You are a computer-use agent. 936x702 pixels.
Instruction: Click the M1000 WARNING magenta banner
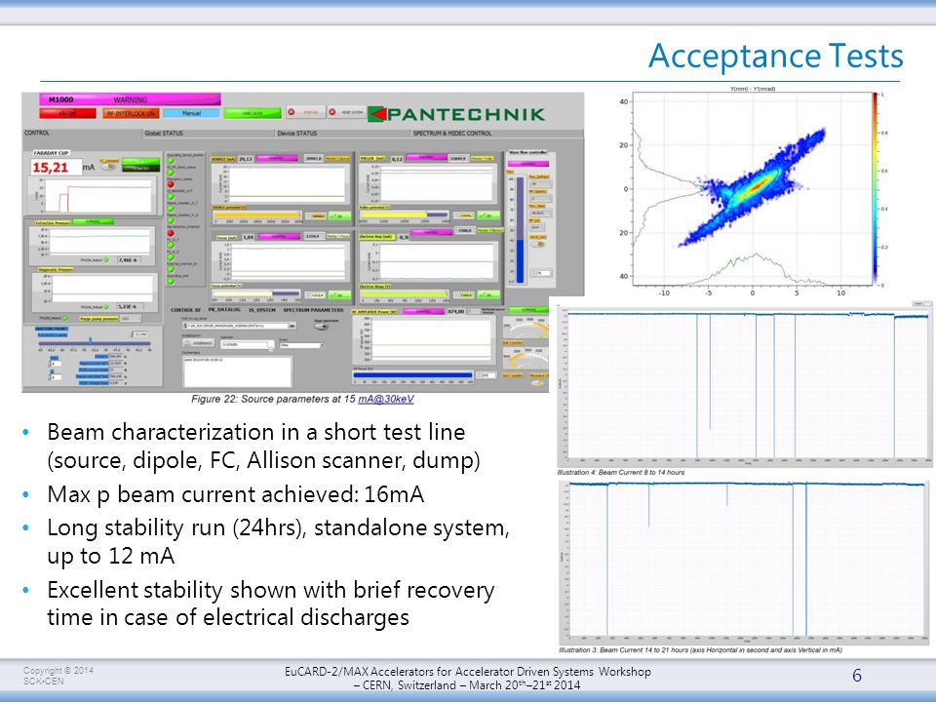pyautogui.click(x=130, y=99)
